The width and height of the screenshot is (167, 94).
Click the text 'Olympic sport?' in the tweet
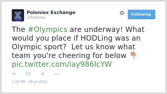39,47
